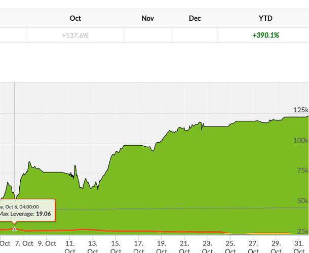Click the Max Leverage 19.06 tooltip

click(27, 210)
